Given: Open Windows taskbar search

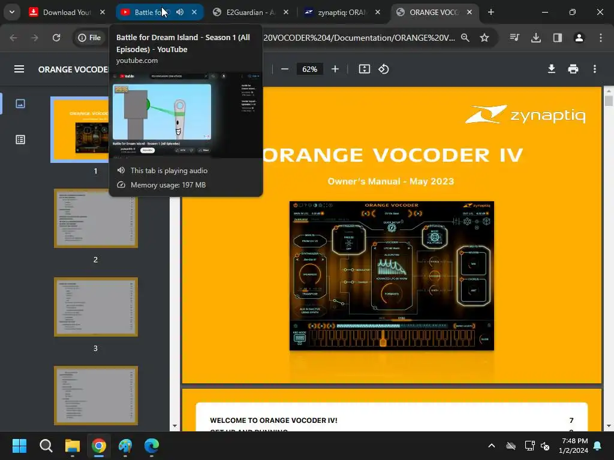Looking at the screenshot, I should tap(46, 446).
